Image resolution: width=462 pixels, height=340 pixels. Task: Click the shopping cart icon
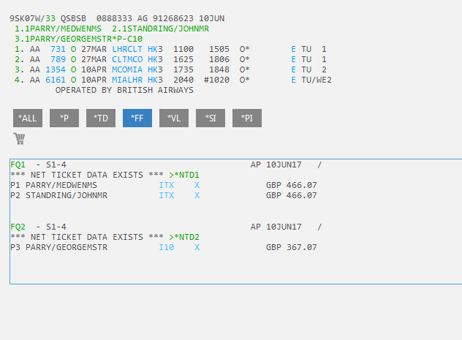[19, 138]
